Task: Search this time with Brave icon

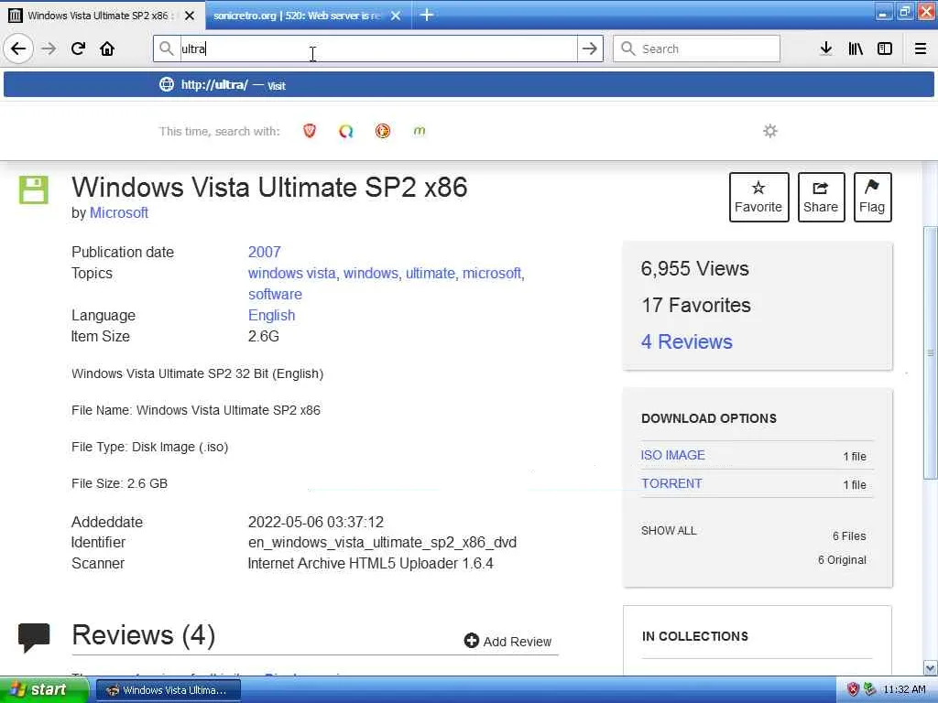Action: coord(310,131)
